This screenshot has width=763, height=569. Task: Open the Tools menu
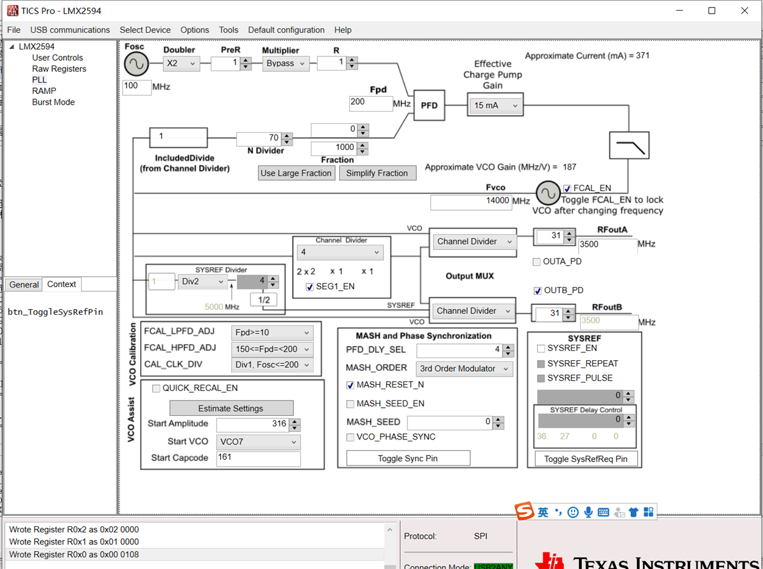click(x=228, y=30)
